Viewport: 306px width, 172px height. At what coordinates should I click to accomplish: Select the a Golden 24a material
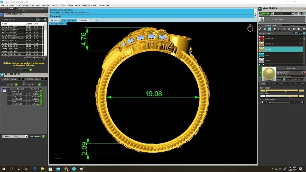coord(281,44)
